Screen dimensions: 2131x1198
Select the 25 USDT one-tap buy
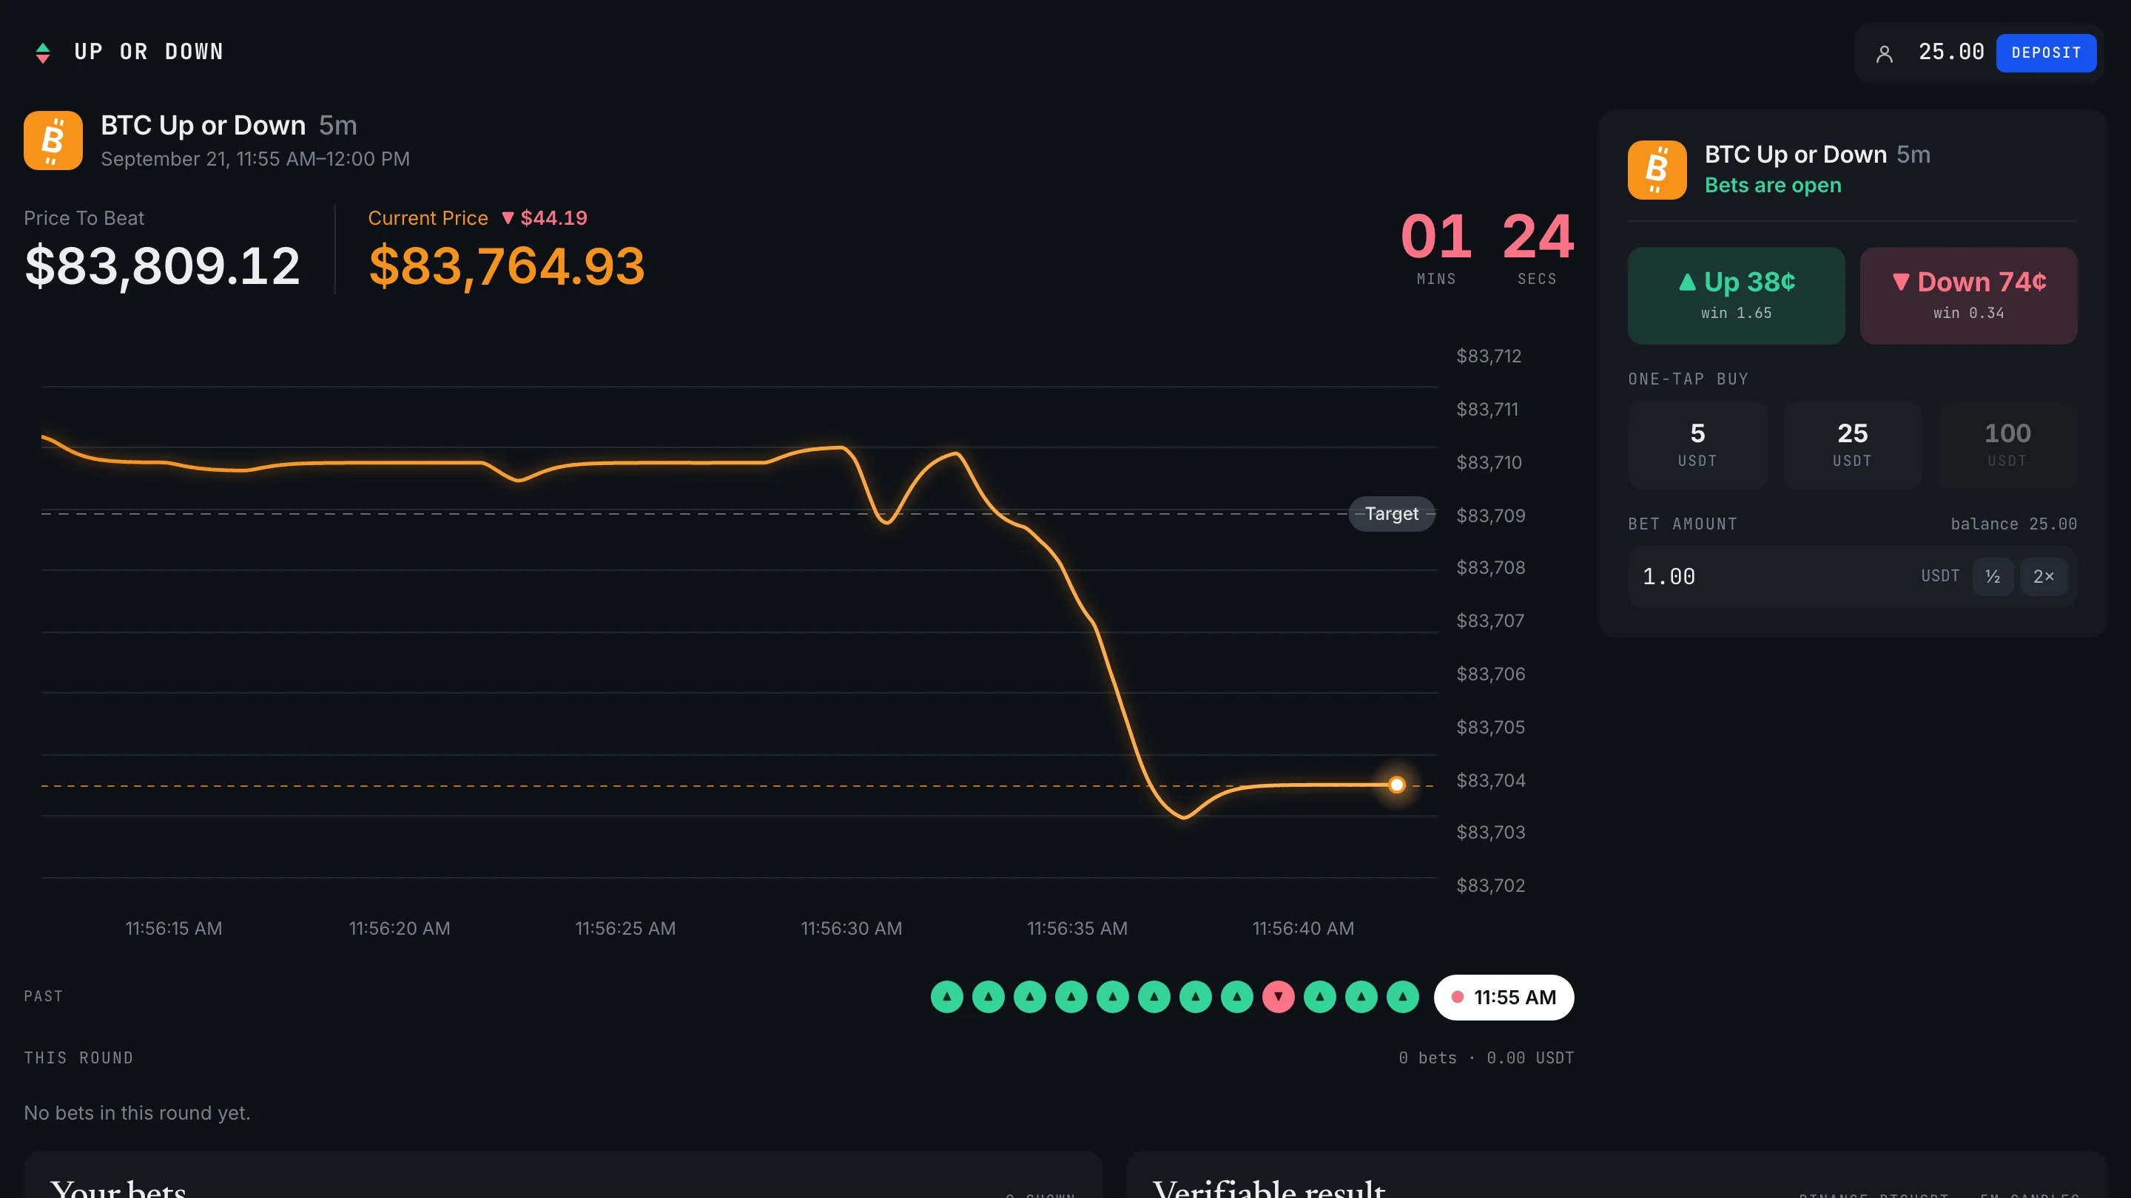click(x=1852, y=444)
